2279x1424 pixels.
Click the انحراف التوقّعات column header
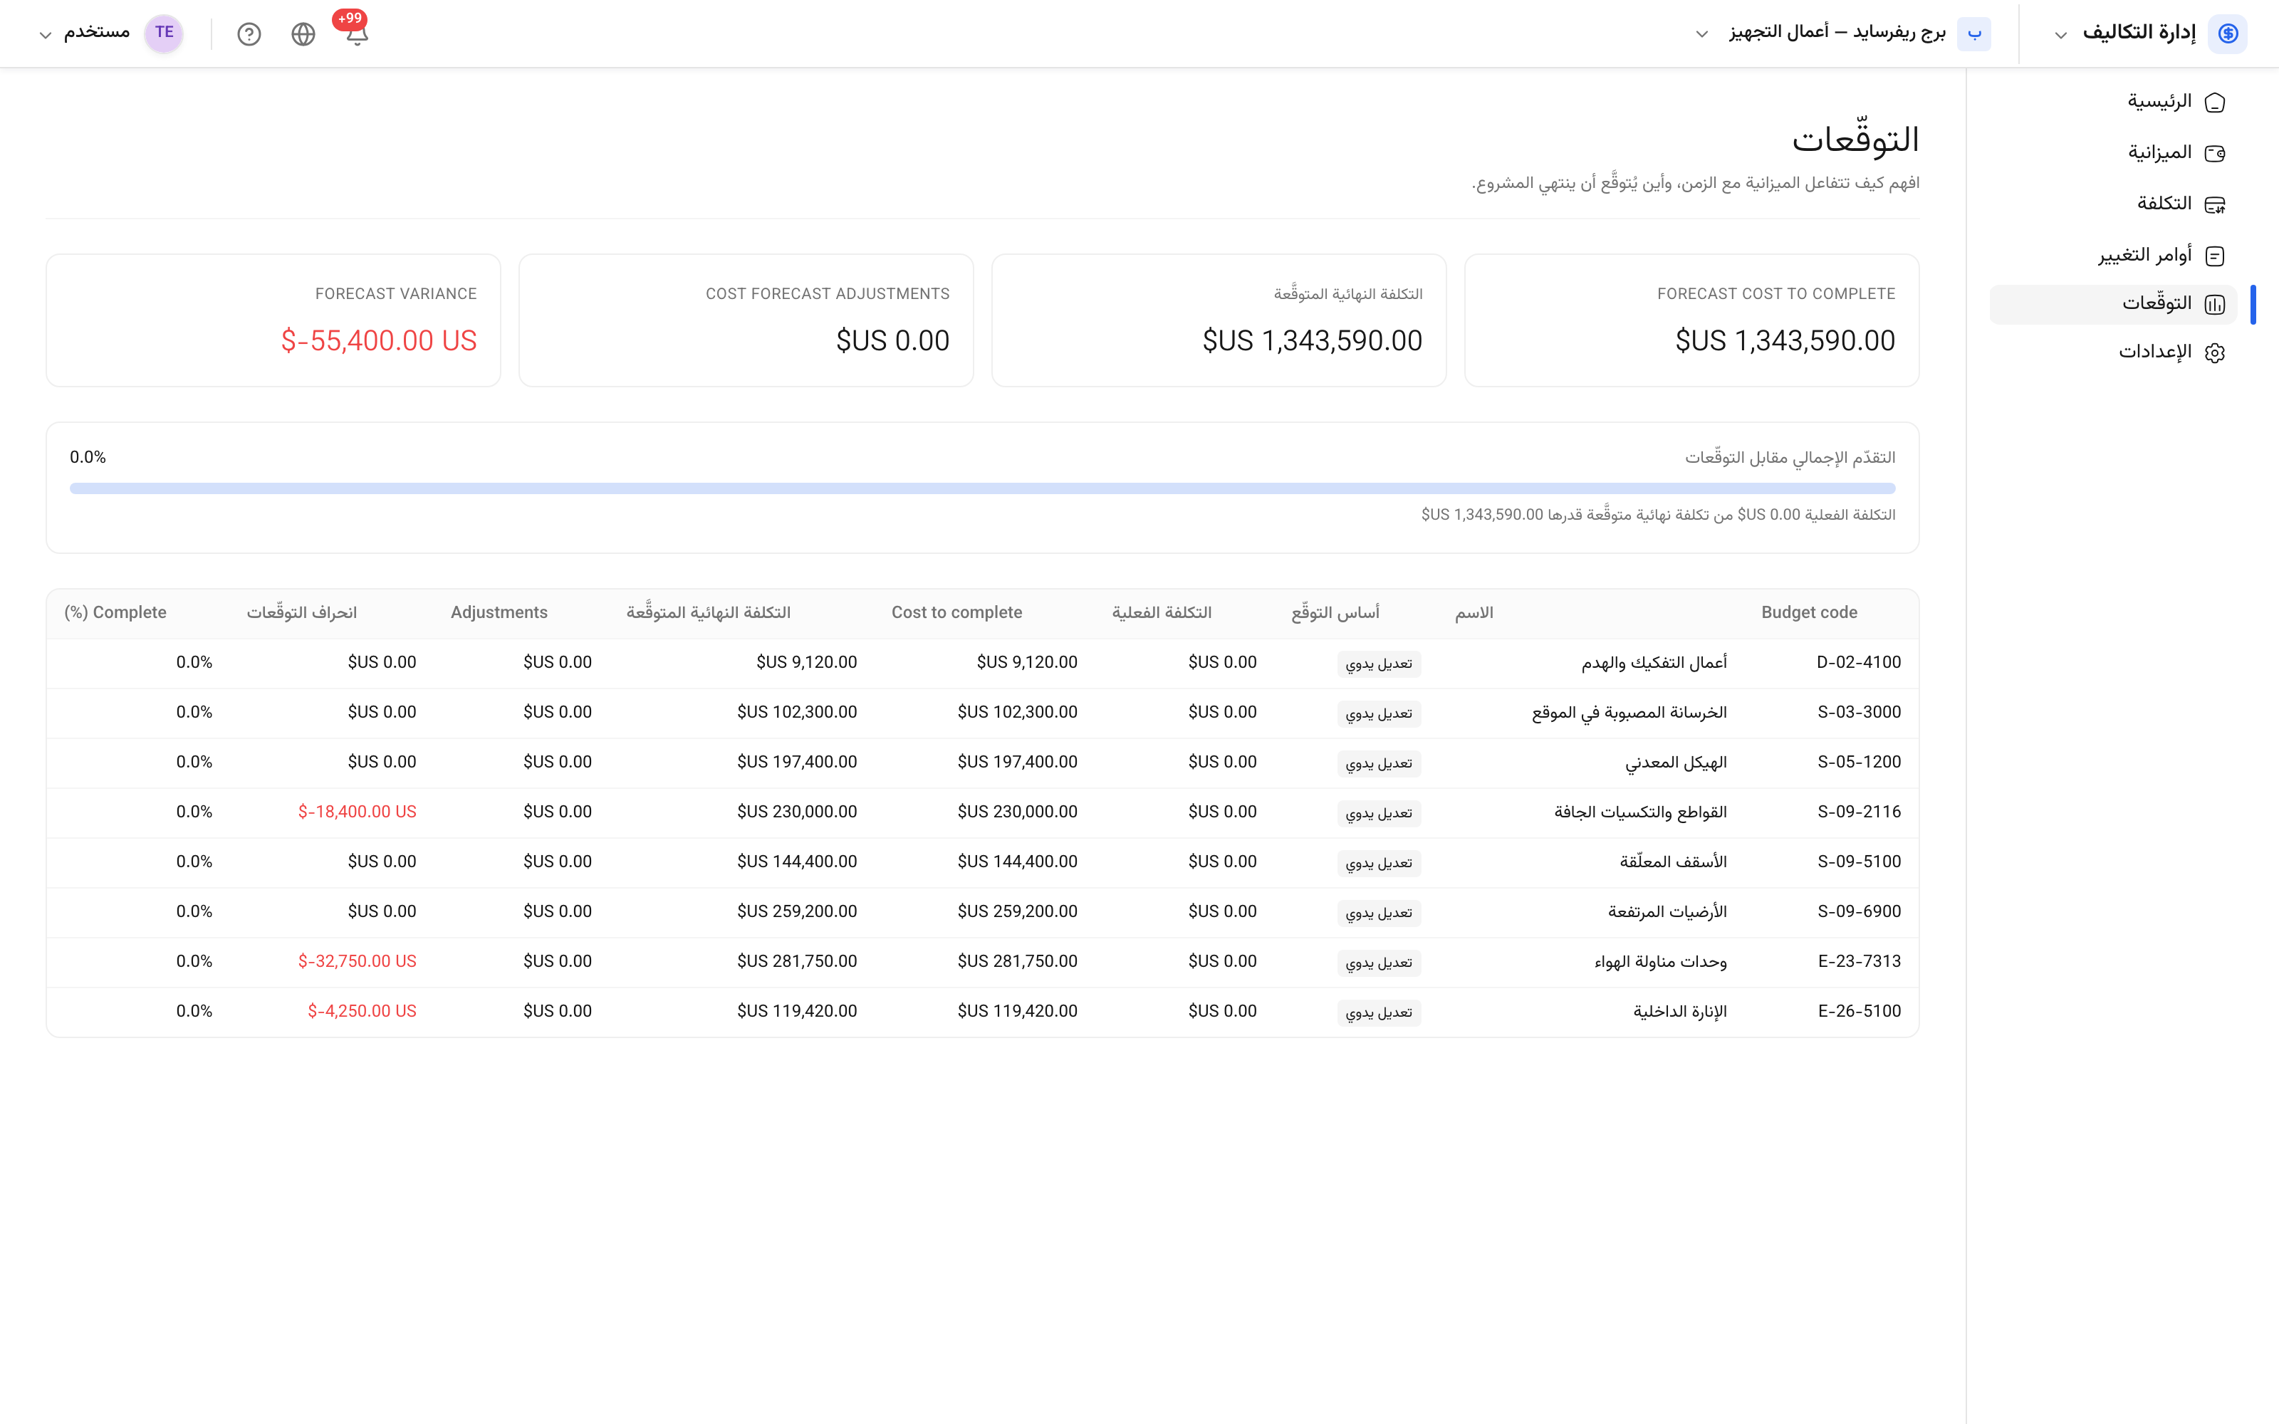point(301,612)
